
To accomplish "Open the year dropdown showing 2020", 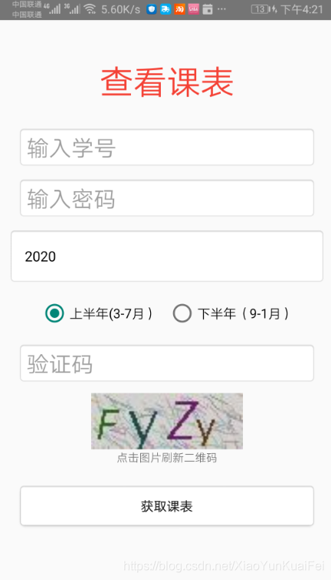I will tap(167, 257).
